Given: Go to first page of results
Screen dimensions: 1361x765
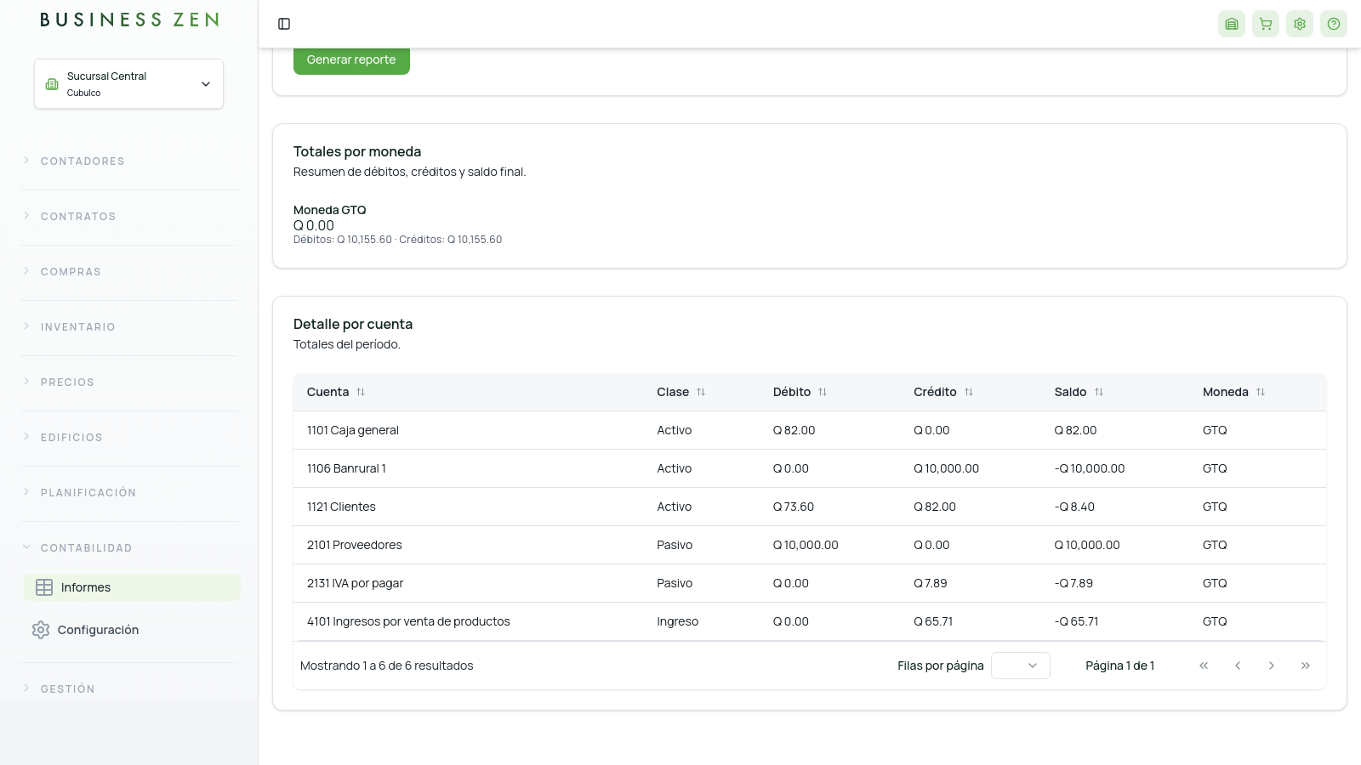Looking at the screenshot, I should (x=1204, y=666).
